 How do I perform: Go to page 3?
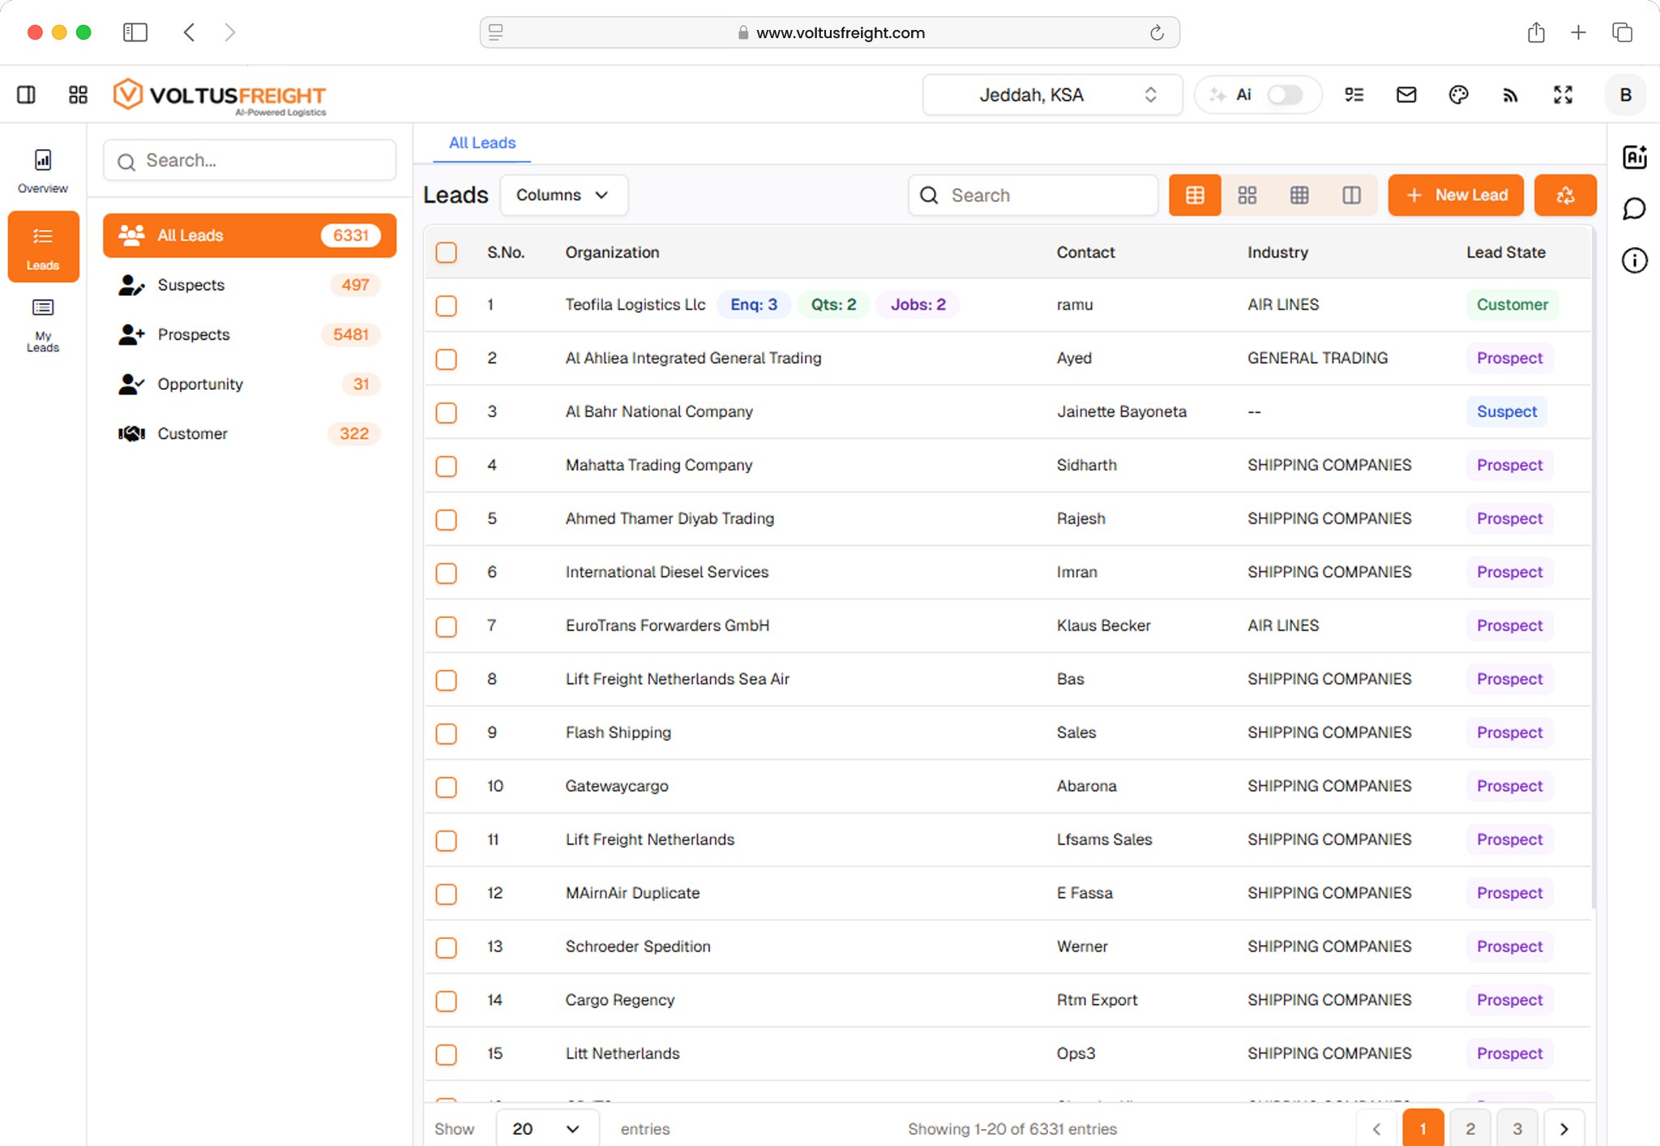coord(1517,1128)
